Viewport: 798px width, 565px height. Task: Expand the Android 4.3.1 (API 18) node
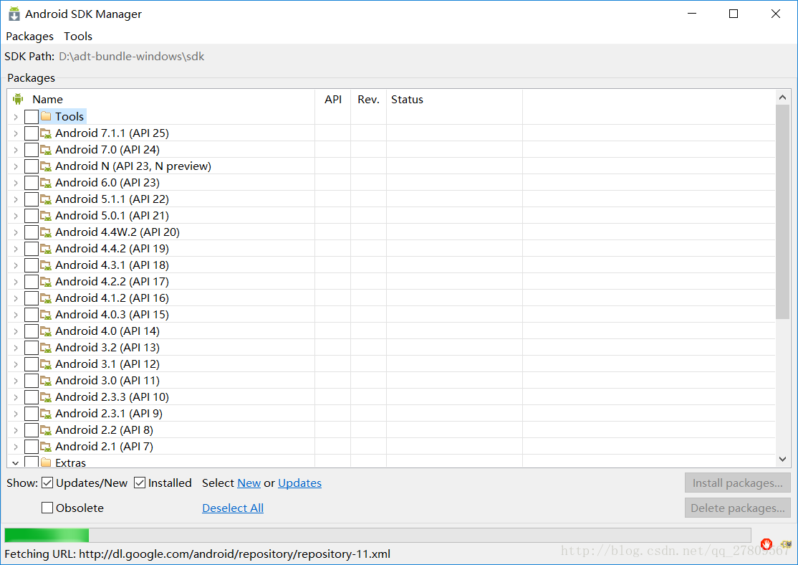coord(16,265)
